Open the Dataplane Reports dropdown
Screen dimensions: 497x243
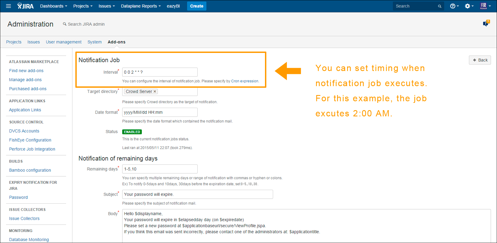click(140, 6)
